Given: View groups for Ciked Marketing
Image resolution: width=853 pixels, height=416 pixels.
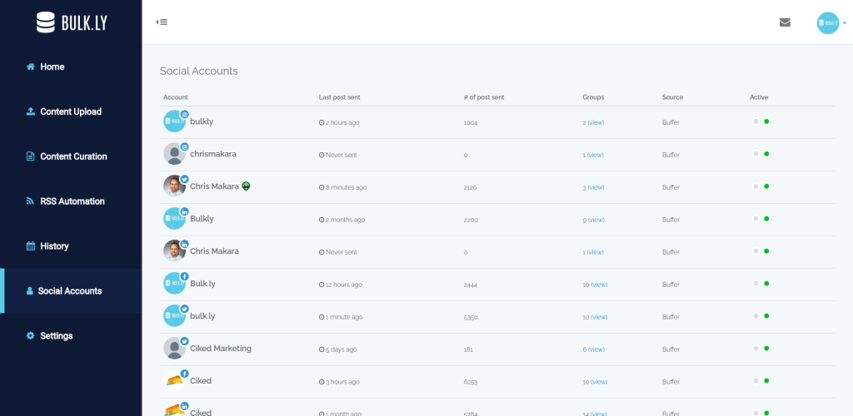Looking at the screenshot, I should [596, 349].
